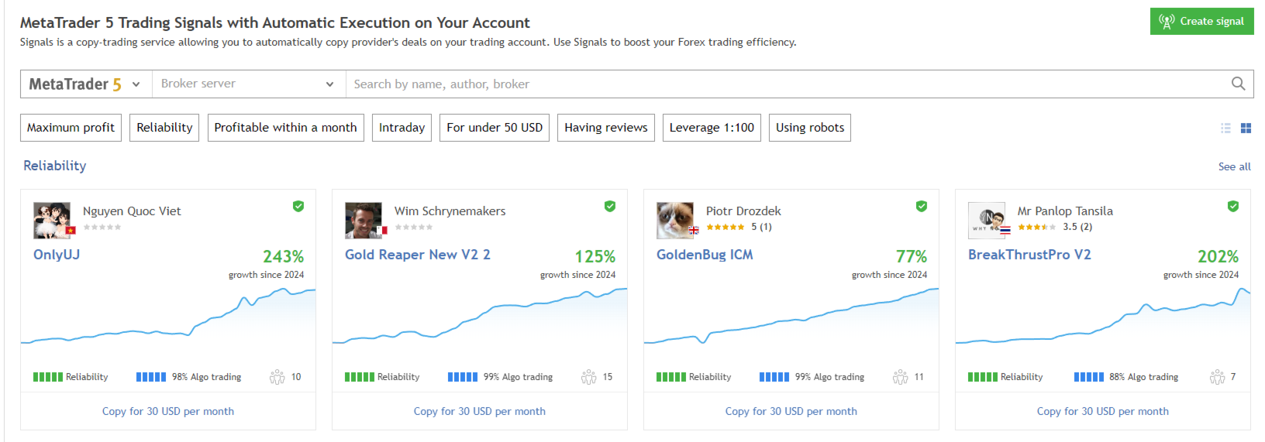Toggle the Having reviews filter

tap(605, 128)
